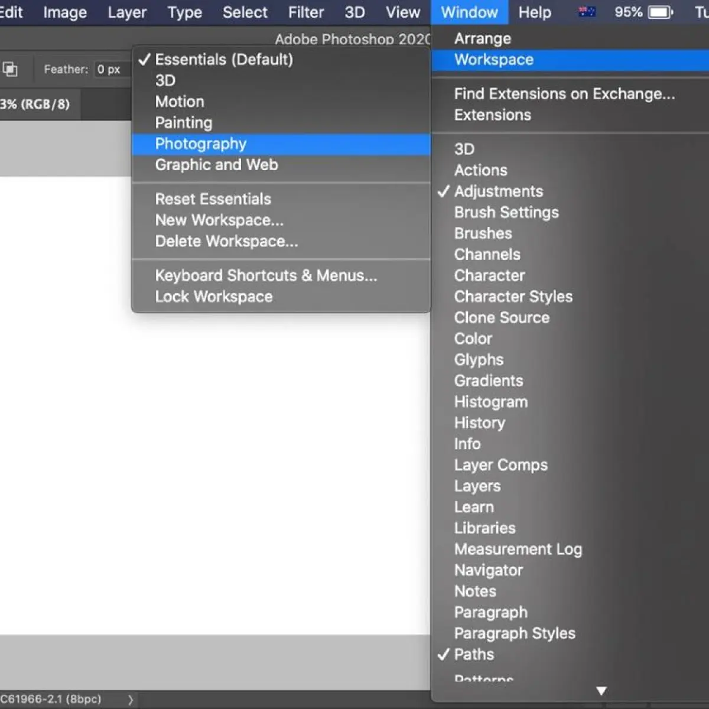The image size is (709, 709).
Task: Click the Australian flag input source icon
Action: (587, 12)
